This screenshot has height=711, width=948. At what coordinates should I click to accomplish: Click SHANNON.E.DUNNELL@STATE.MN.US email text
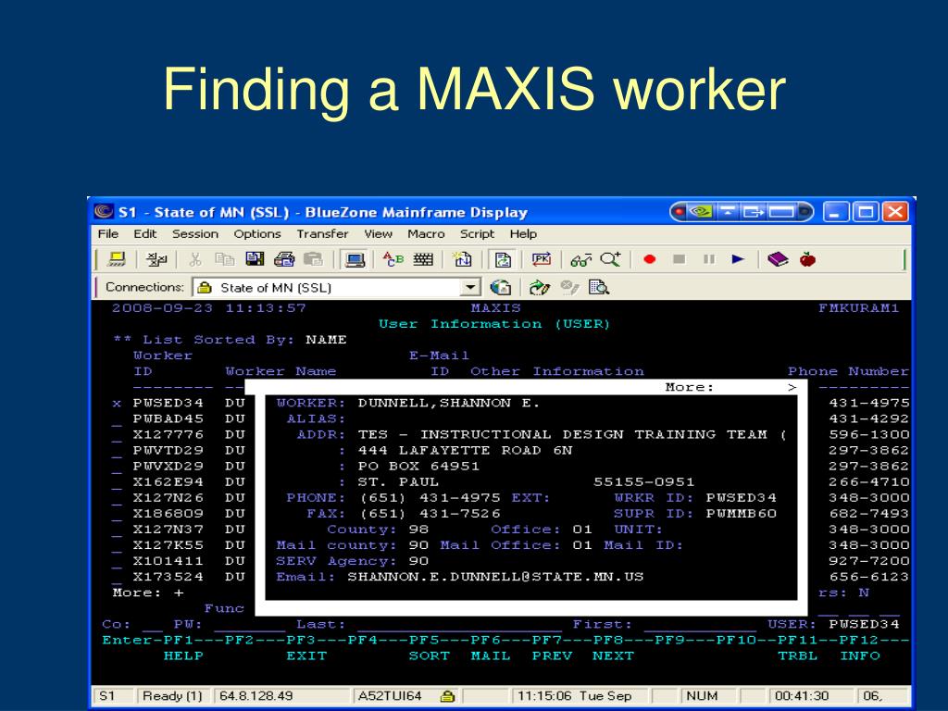495,577
